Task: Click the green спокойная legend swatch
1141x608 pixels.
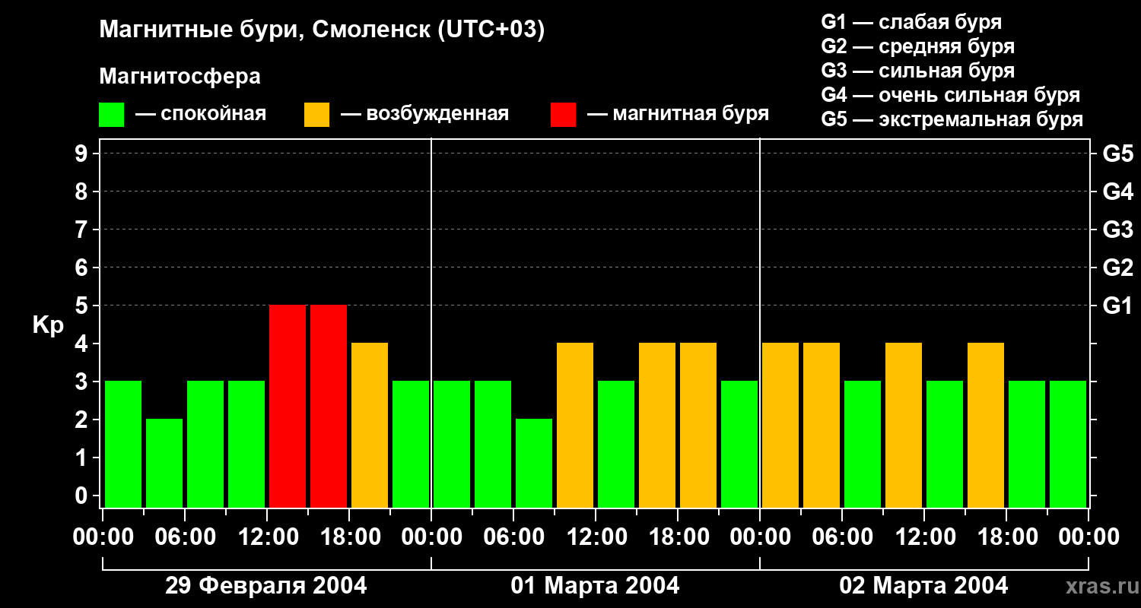Action: [111, 115]
